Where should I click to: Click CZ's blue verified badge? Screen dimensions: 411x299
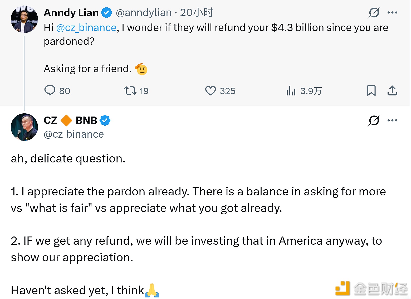coord(105,120)
